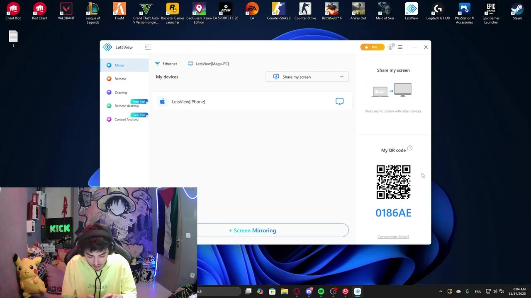
Task: Open the EA SPORTS FC 26 desktop icon
Action: click(x=226, y=12)
